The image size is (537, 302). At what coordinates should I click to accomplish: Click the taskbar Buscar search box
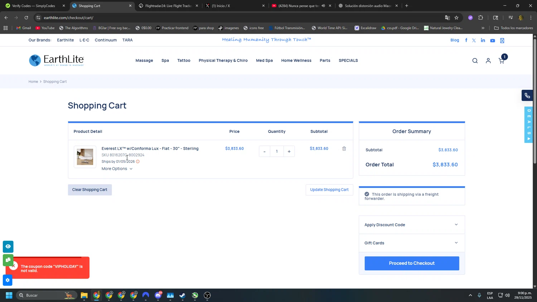47,295
